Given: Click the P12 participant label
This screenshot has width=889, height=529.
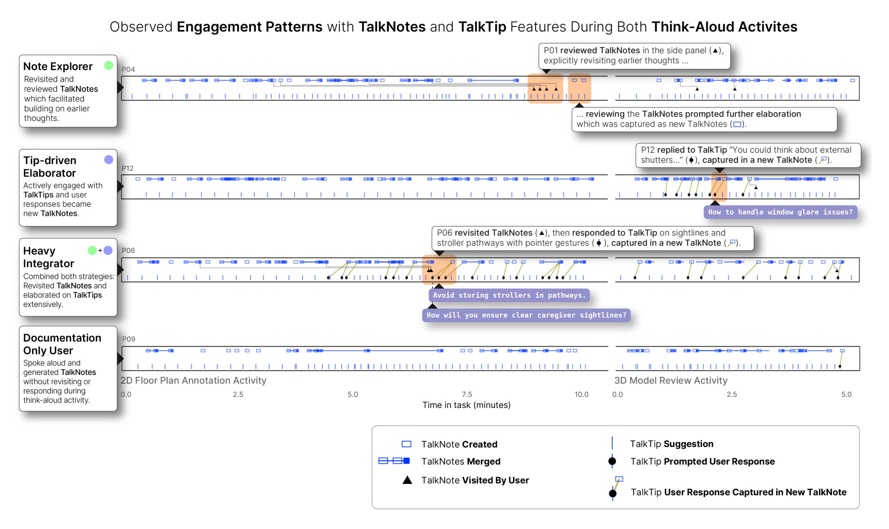Looking at the screenshot, I should pyautogui.click(x=127, y=168).
